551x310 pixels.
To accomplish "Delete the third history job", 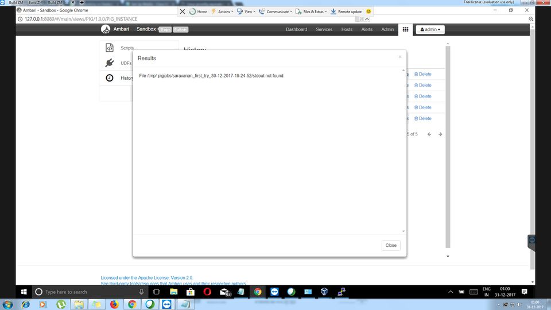I will pos(423,96).
